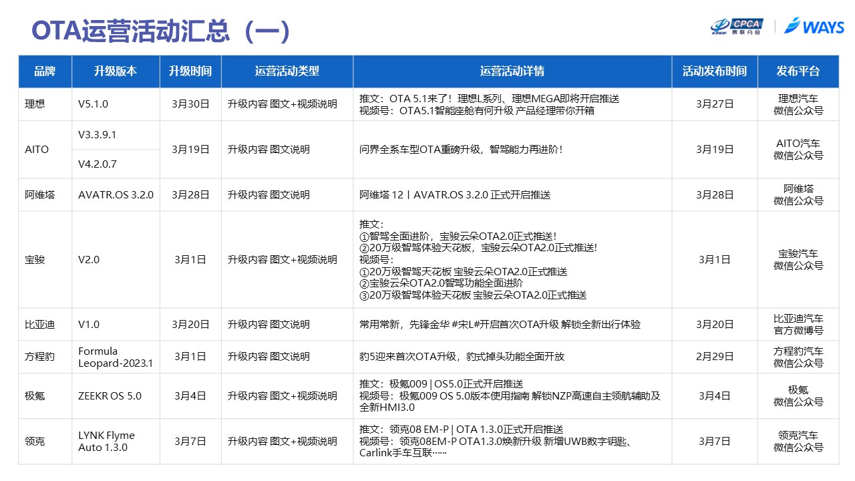The width and height of the screenshot is (855, 481).
Task: Select the 领克 brand cell
Action: pyautogui.click(x=45, y=442)
